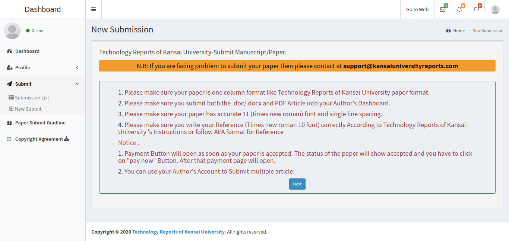This screenshot has height=241, width=509.
Task: Open Technology Reports of Kansai University footer link
Action: [178, 232]
